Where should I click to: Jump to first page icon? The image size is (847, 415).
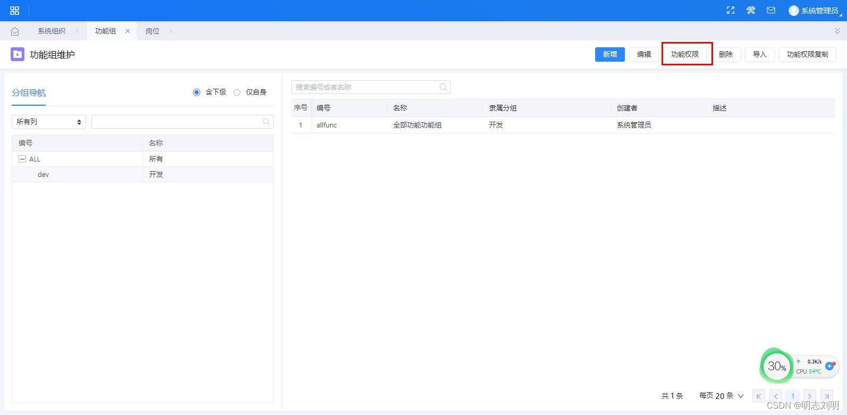[759, 396]
